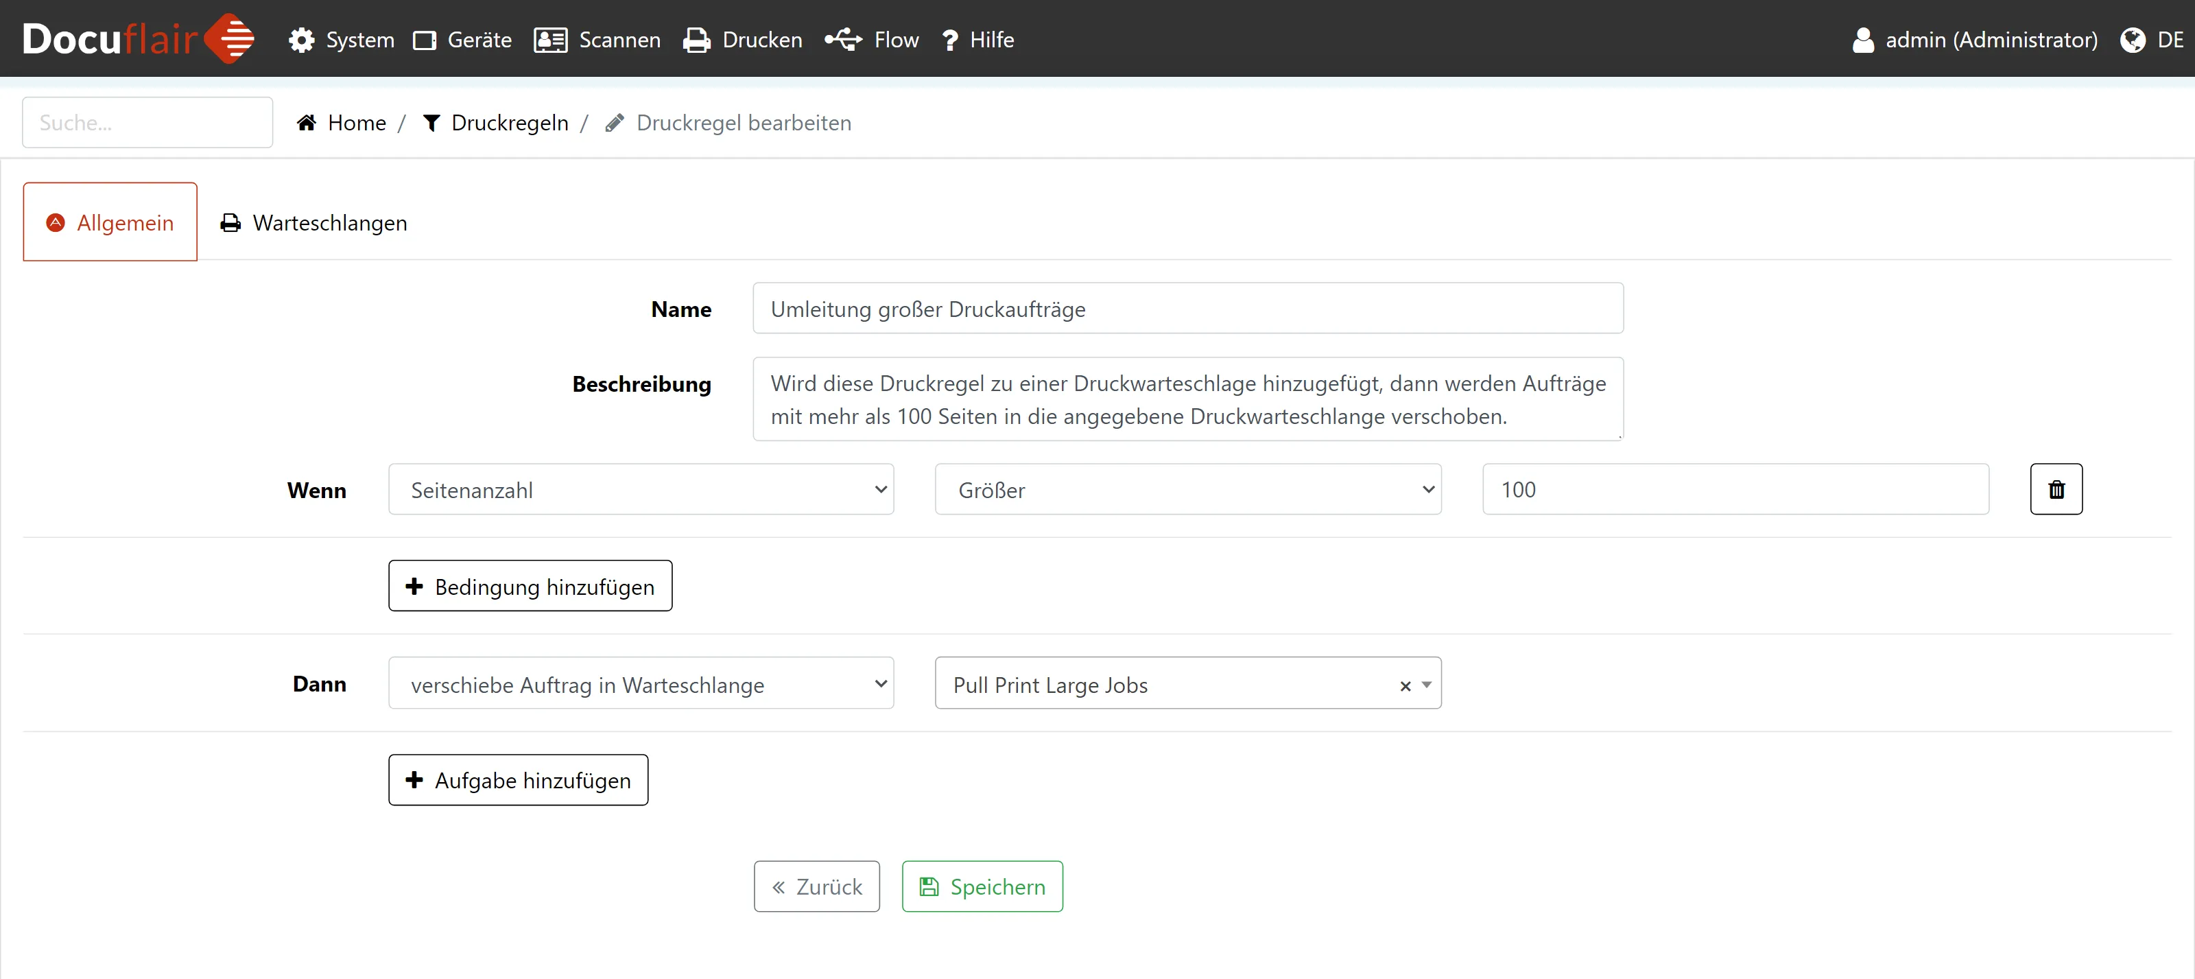Open the Flow menu
The width and height of the screenshot is (2195, 979).
[x=872, y=40]
